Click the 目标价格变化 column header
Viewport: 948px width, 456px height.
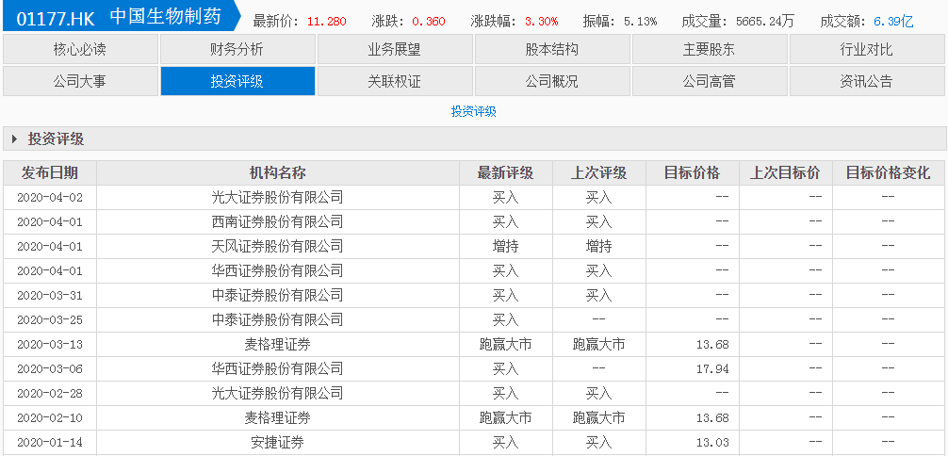pyautogui.click(x=888, y=173)
